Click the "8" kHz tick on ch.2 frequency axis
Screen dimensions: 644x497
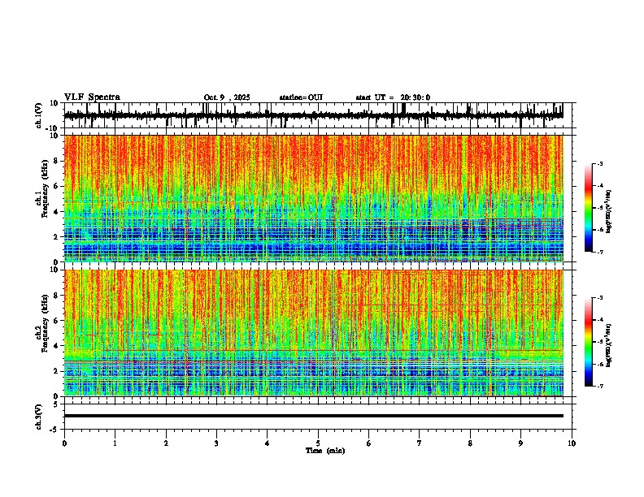click(x=58, y=295)
